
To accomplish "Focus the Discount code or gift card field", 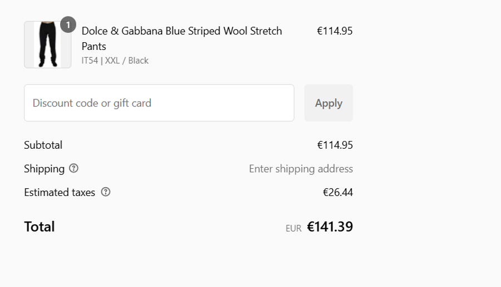I will 159,103.
